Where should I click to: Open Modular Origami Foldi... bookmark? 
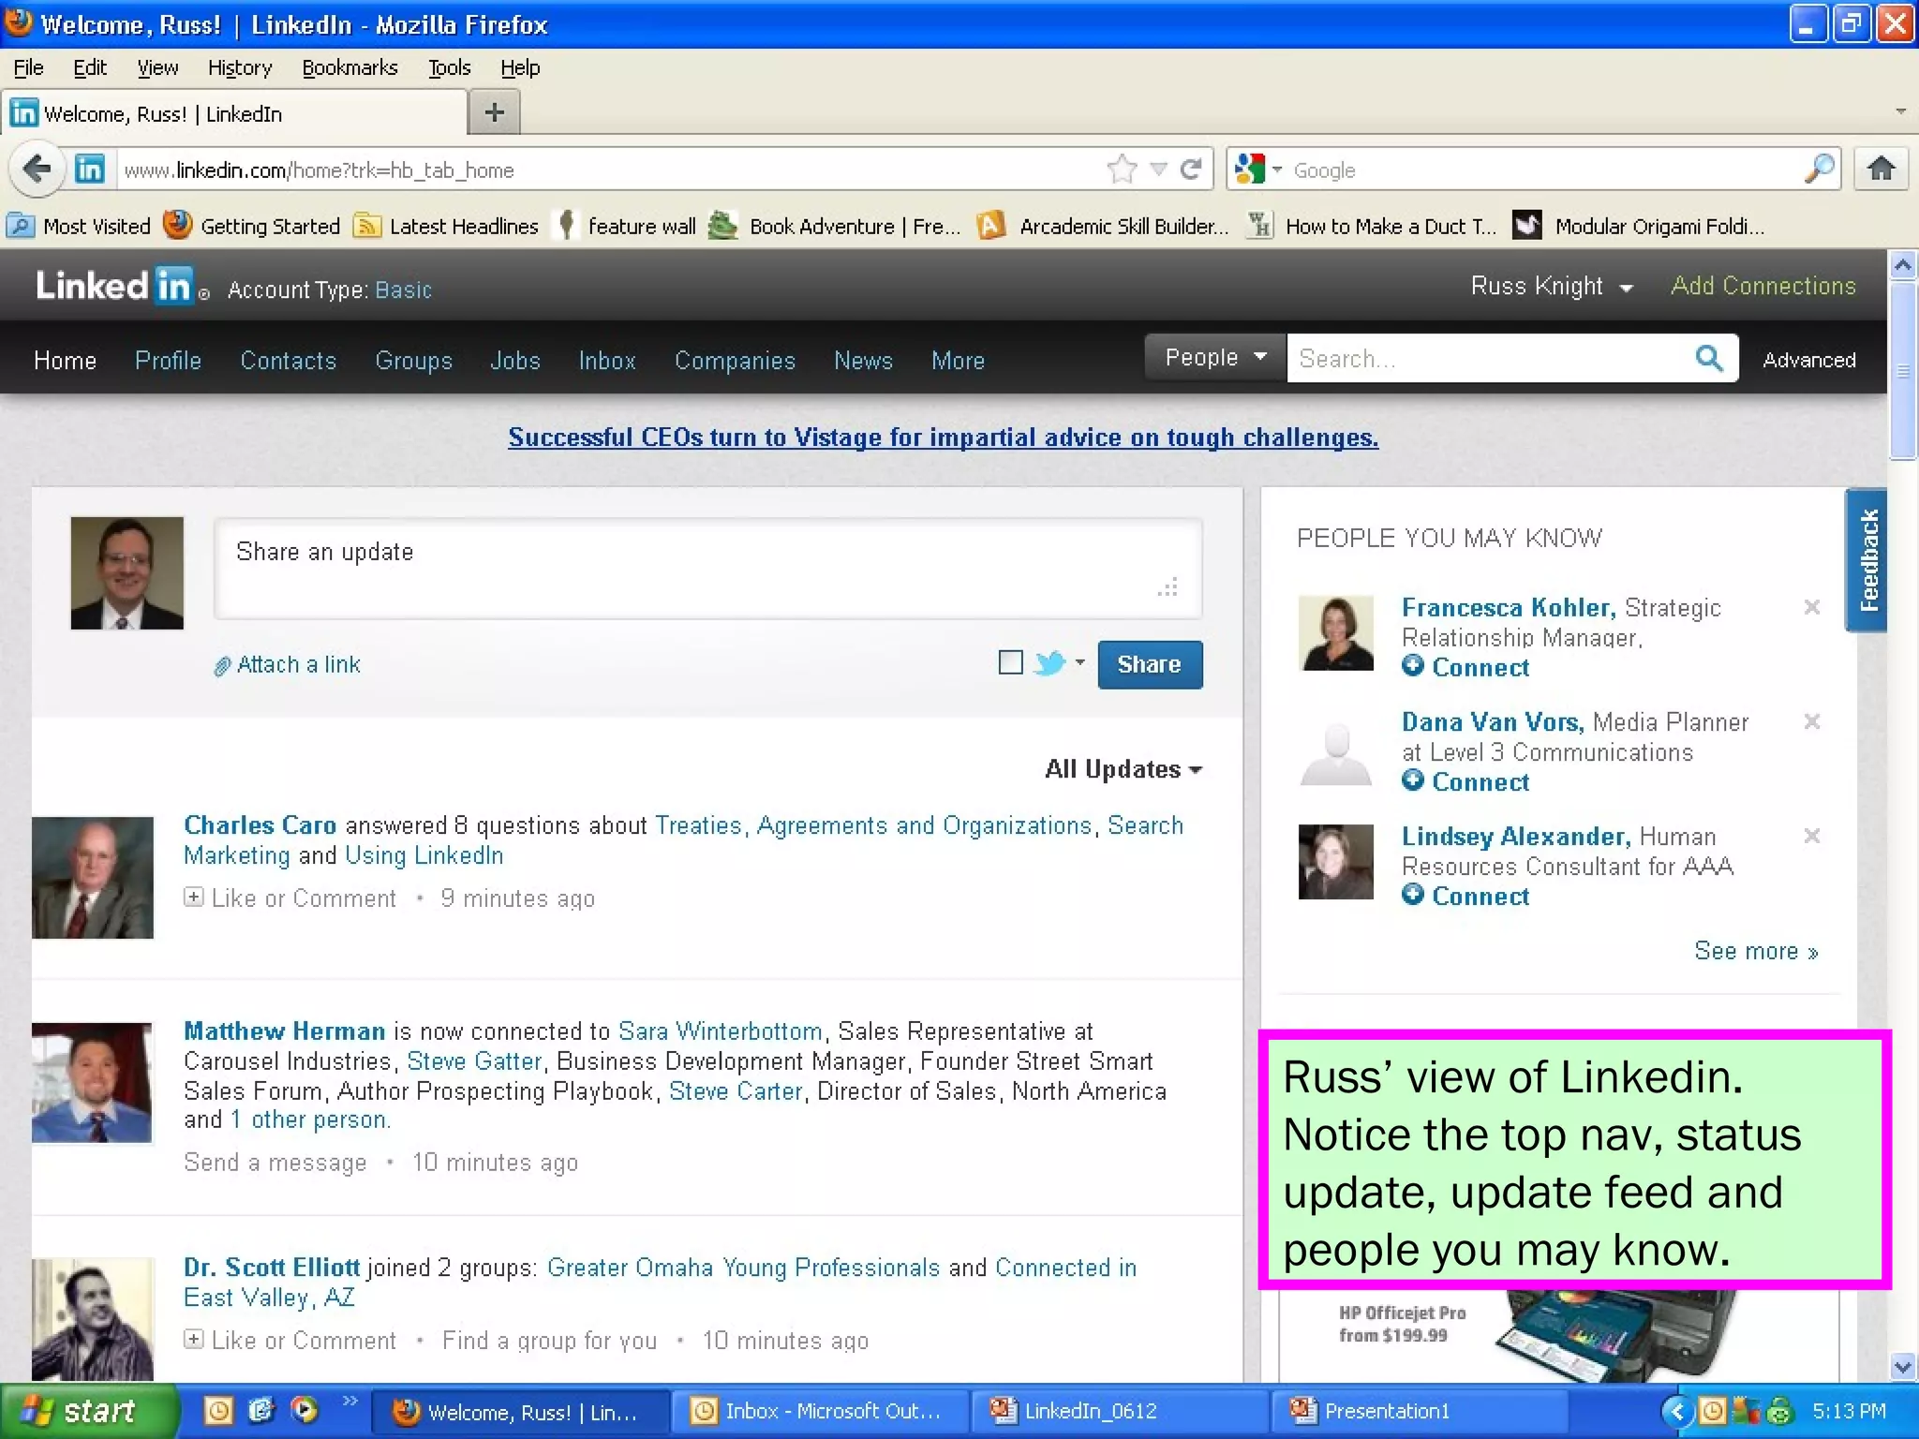1639,226
